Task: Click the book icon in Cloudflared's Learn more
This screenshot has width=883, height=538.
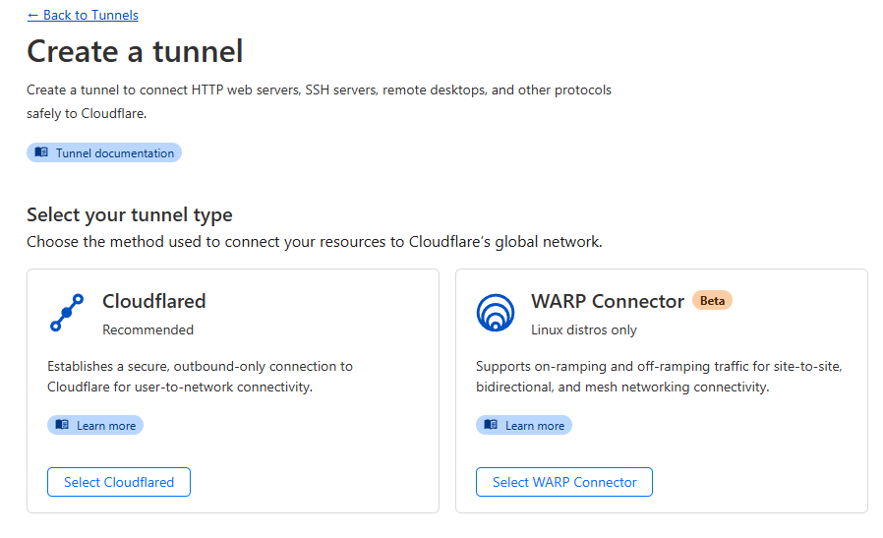Action: [62, 425]
